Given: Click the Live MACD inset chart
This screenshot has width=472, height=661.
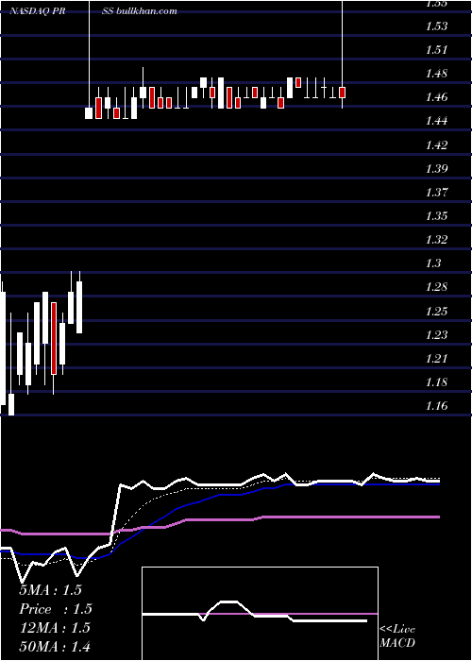Looking at the screenshot, I should coord(260,614).
